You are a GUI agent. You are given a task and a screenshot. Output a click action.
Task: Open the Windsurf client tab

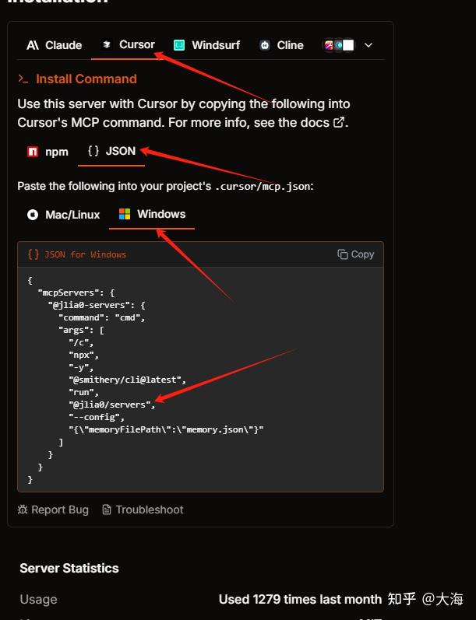point(206,45)
